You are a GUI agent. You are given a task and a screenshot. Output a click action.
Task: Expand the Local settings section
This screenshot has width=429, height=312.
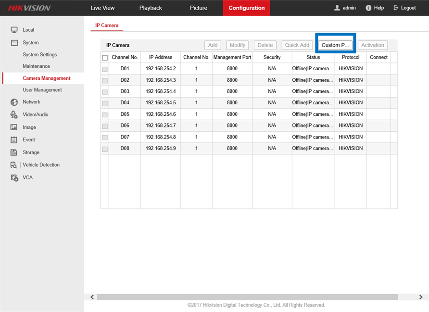pos(28,30)
